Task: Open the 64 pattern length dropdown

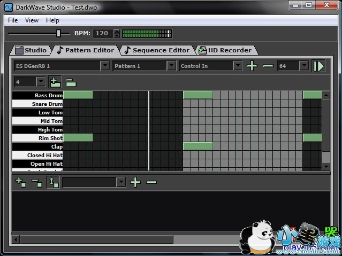Action: pyautogui.click(x=304, y=66)
